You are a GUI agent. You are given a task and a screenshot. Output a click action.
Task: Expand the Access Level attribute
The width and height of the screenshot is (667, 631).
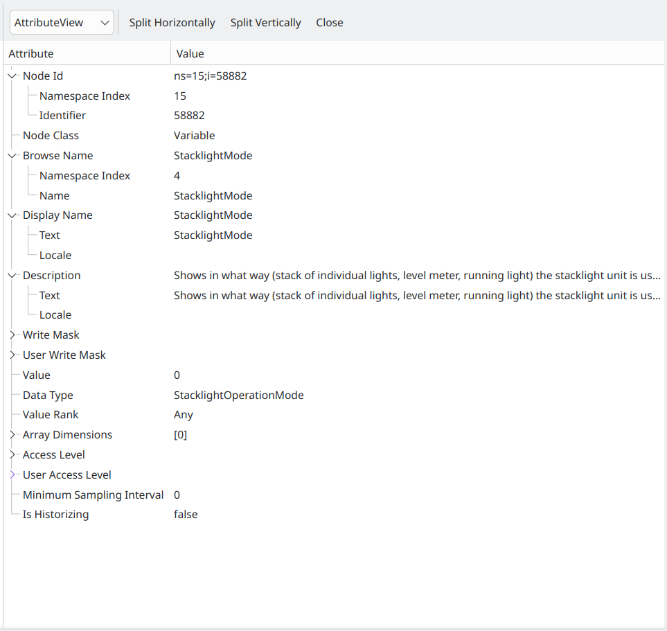click(x=12, y=455)
